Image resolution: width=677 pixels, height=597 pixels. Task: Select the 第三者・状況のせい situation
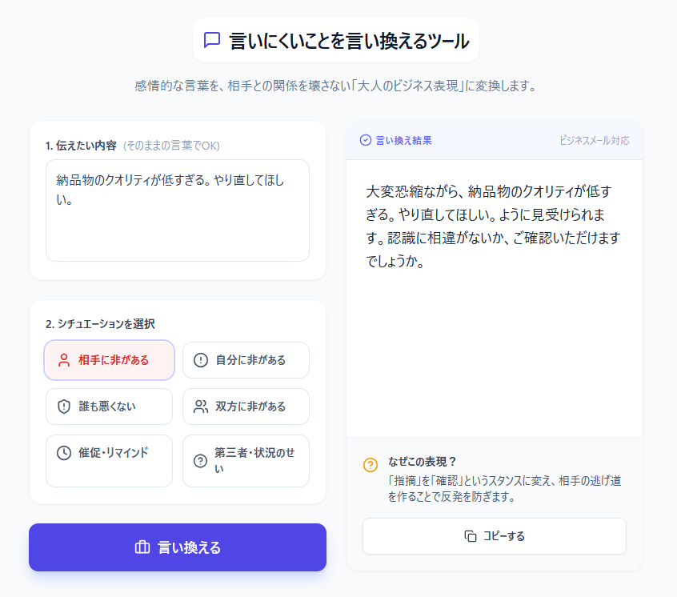pyautogui.click(x=246, y=460)
